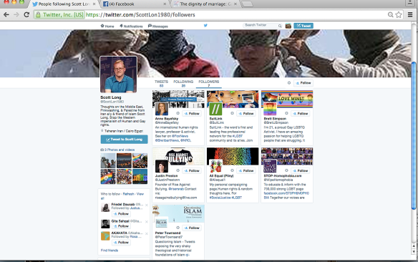The height and width of the screenshot is (262, 418).
Task: Switch to the Tweets tab
Action: pyautogui.click(x=161, y=84)
